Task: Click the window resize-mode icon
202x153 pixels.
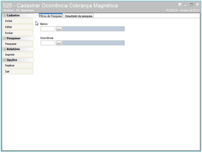Action: pyautogui.click(x=180, y=5)
